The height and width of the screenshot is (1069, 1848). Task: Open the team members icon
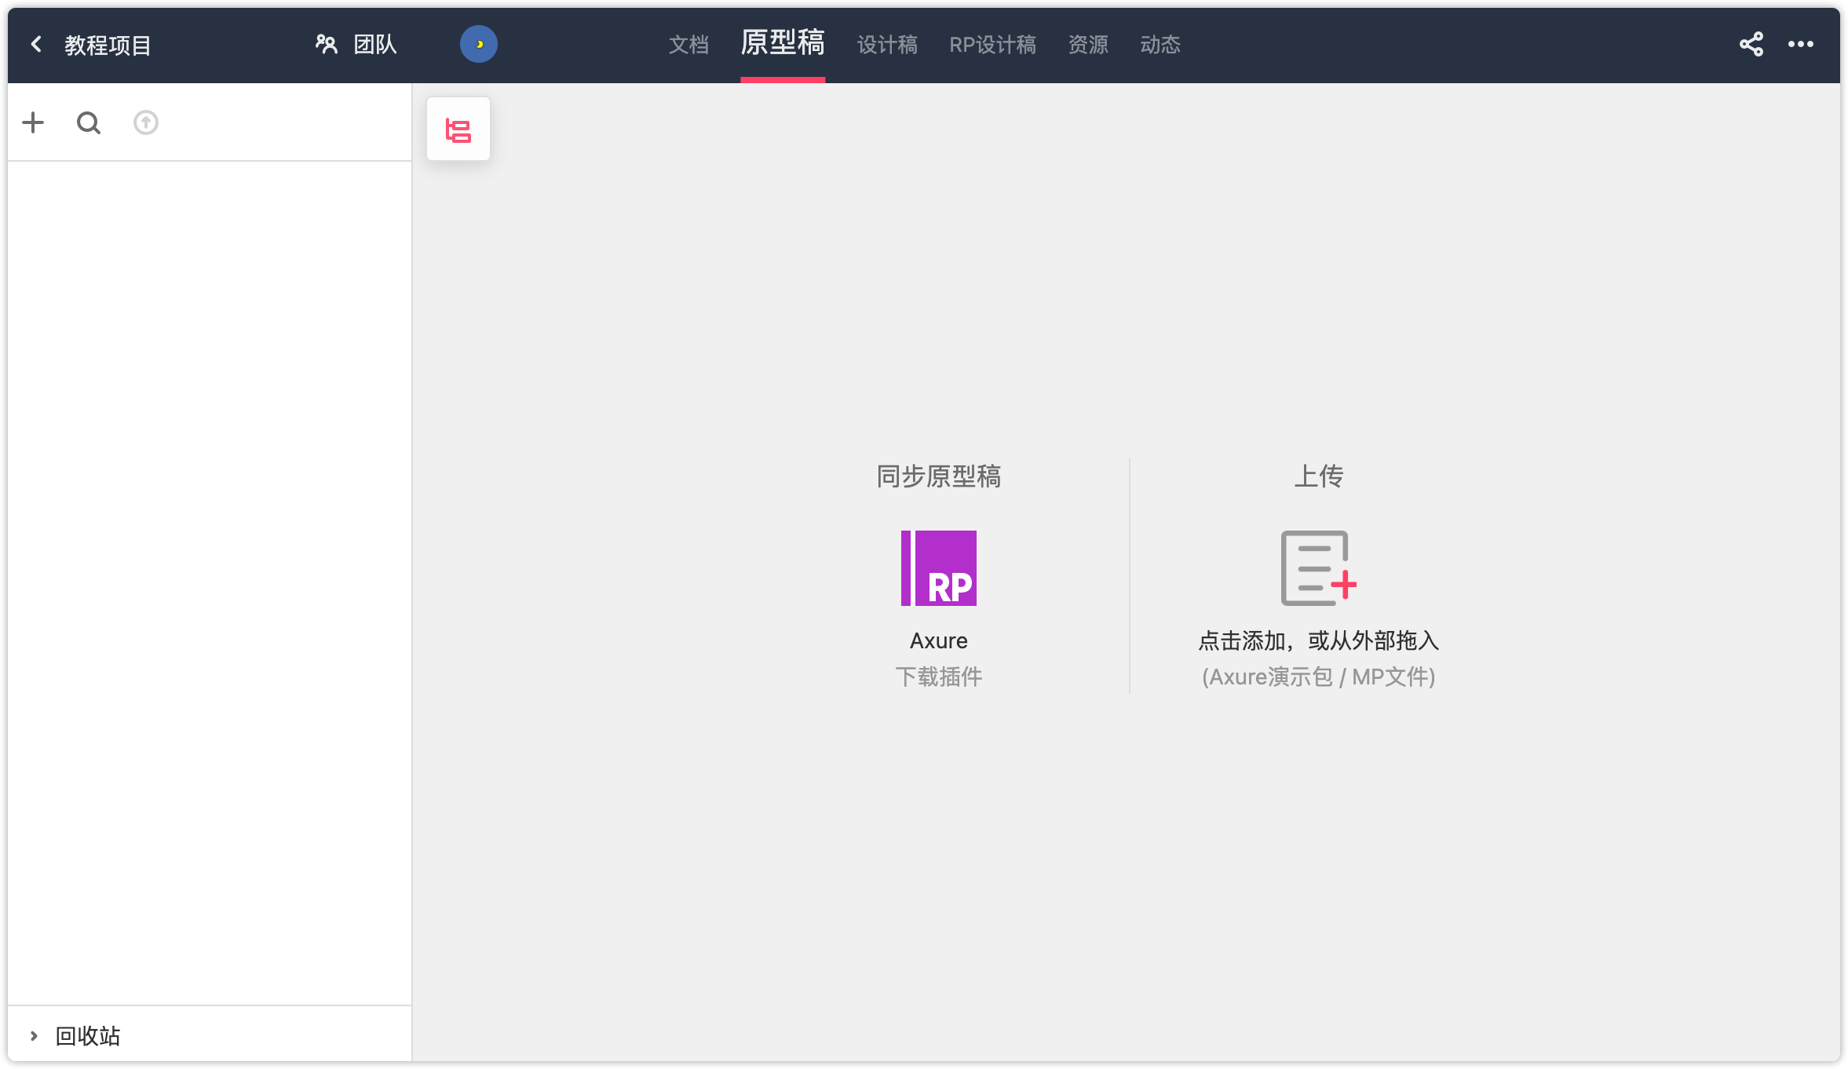327,45
